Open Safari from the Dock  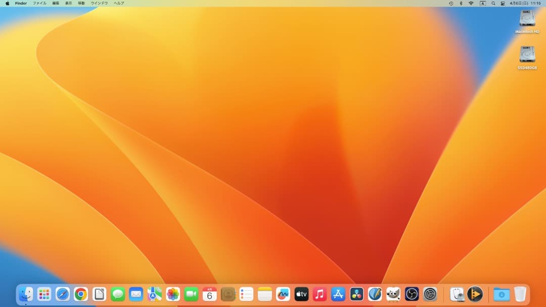[x=63, y=294]
